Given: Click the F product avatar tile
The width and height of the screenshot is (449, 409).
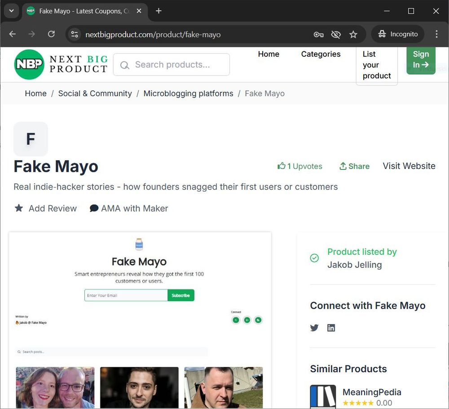Looking at the screenshot, I should (31, 139).
